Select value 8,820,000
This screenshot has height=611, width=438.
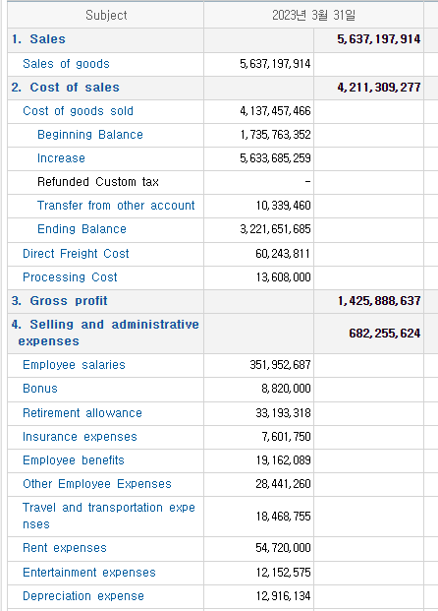tap(286, 389)
